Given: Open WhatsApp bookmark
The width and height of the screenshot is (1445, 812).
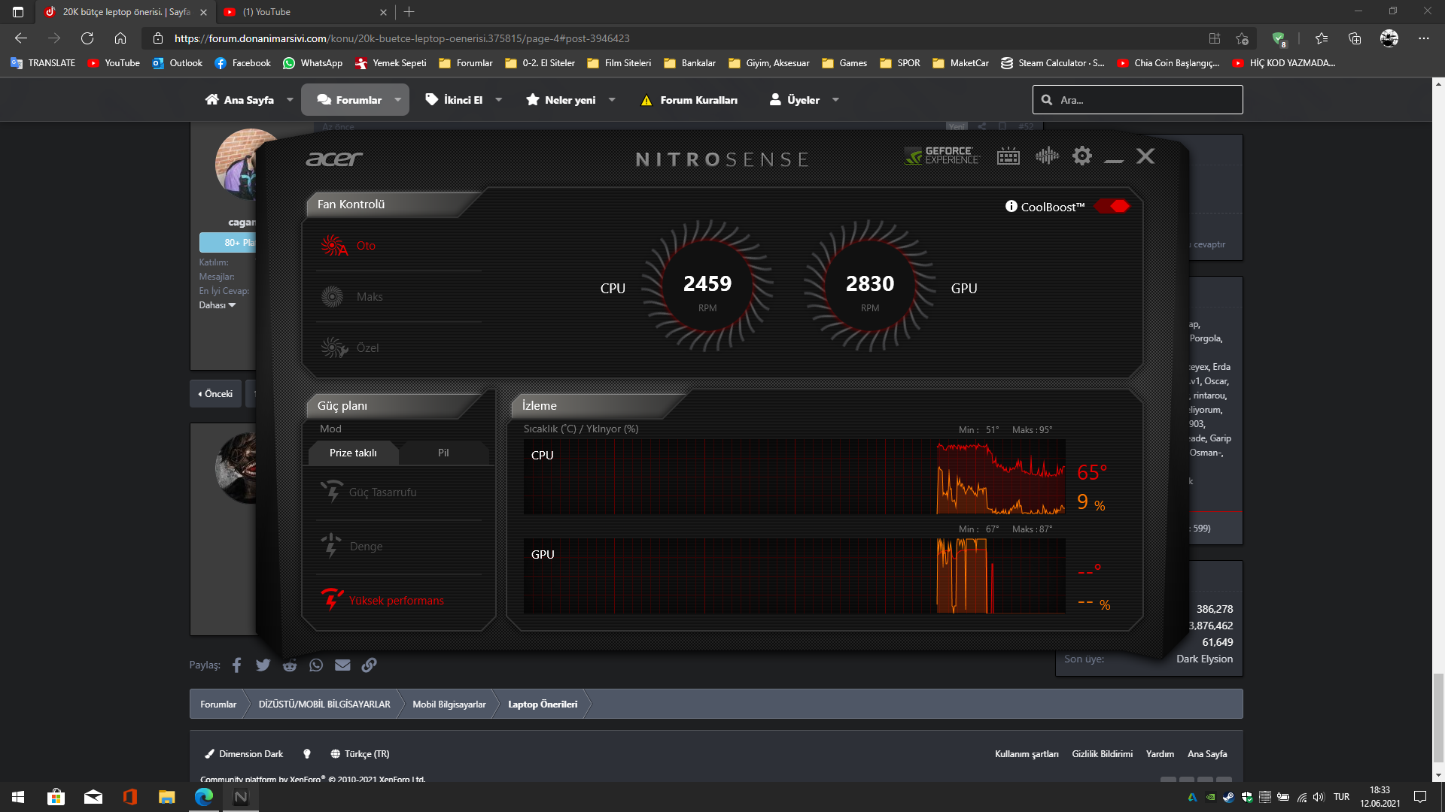Looking at the screenshot, I should click(312, 63).
